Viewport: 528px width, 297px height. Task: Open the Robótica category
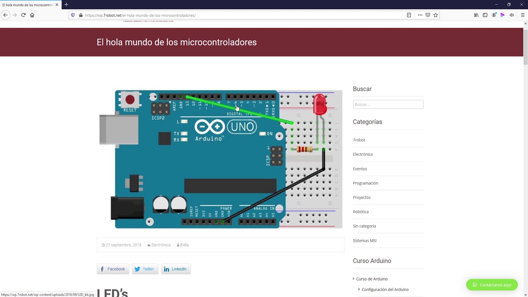point(361,212)
